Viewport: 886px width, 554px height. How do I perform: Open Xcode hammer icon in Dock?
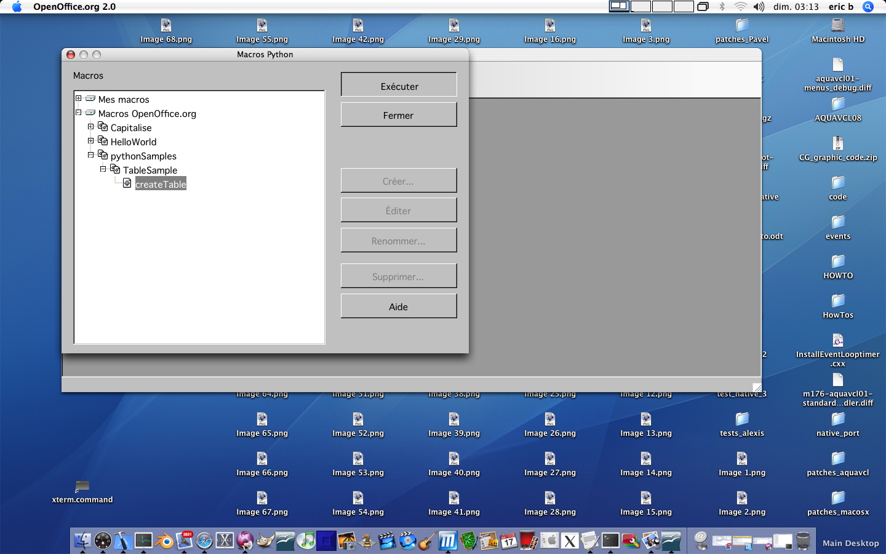123,541
